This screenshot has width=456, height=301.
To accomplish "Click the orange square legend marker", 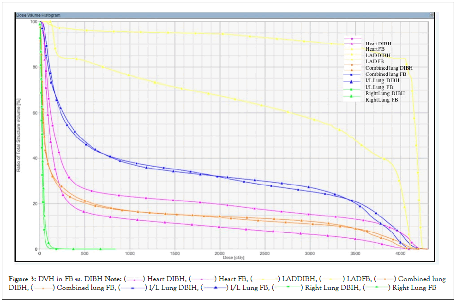I will (x=353, y=65).
